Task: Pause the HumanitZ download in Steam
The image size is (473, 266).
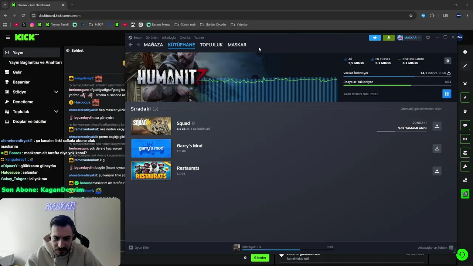Action: click(x=446, y=94)
